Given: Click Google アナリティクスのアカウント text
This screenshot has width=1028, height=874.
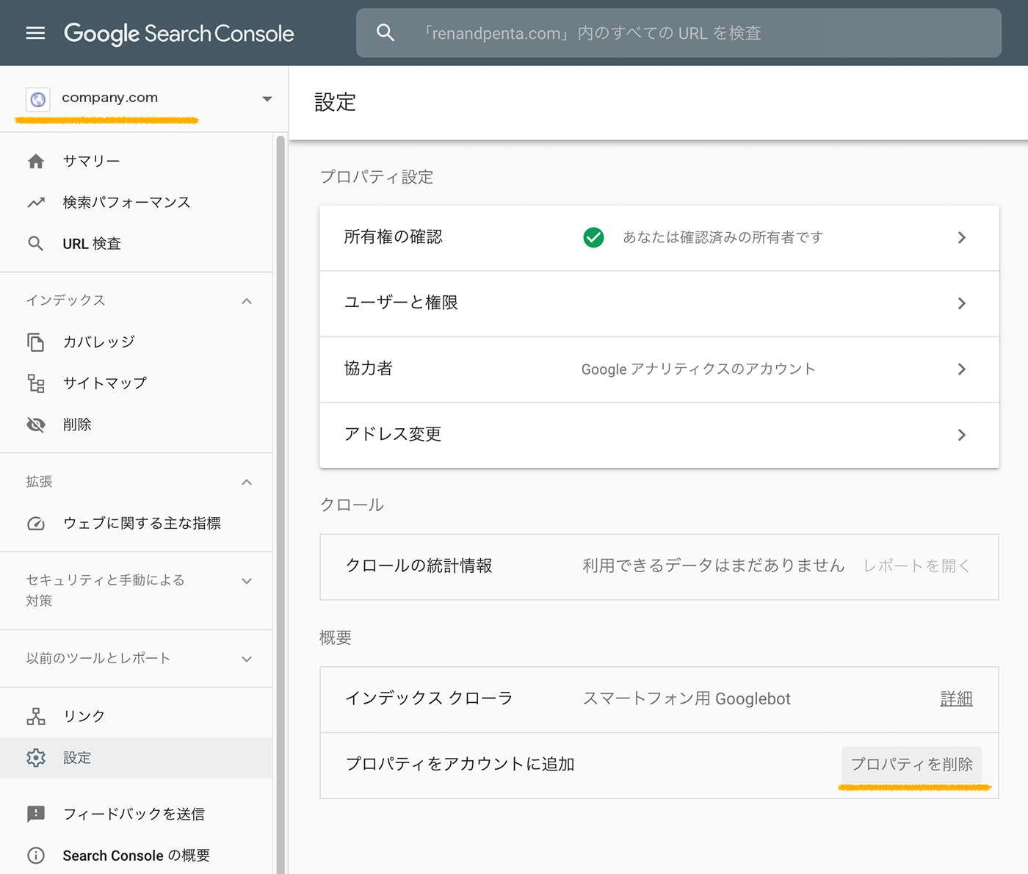Looking at the screenshot, I should [x=698, y=369].
